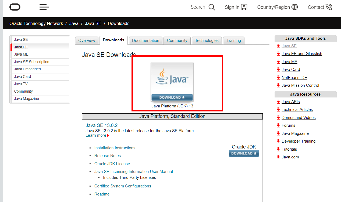Viewport: 341px width, 203px height.
Task: Click red download arrow beside Java.com
Action: point(278,157)
